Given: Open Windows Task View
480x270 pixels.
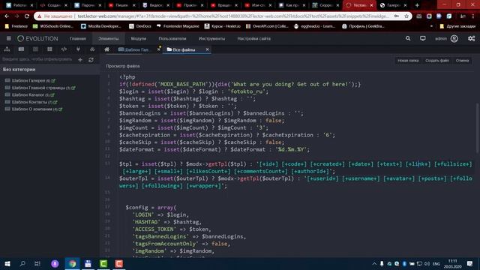Looking at the screenshot, I should (x=37, y=263).
